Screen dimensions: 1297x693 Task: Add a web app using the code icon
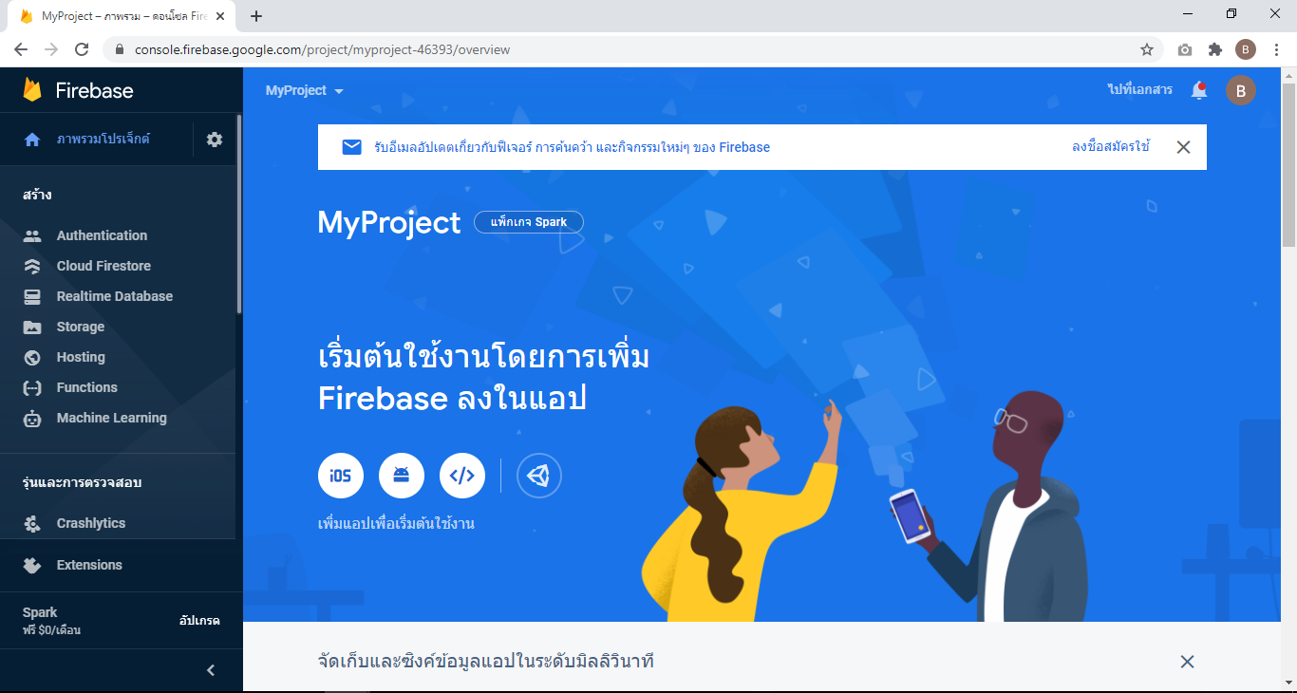(x=462, y=476)
